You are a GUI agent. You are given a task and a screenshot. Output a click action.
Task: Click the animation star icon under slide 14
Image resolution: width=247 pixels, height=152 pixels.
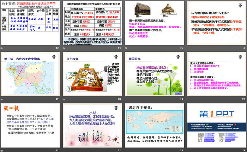coord(64,48)
